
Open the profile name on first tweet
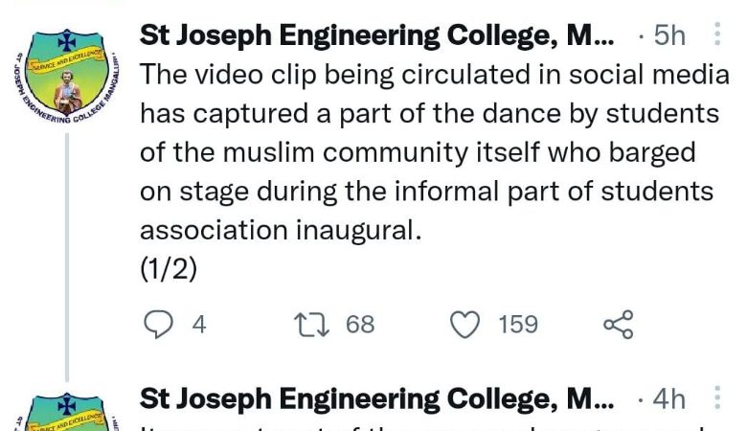tap(376, 35)
